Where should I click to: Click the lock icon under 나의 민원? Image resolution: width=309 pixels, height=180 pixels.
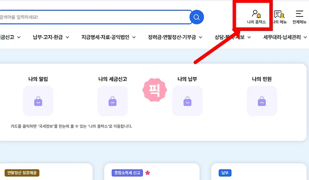pos(262,101)
